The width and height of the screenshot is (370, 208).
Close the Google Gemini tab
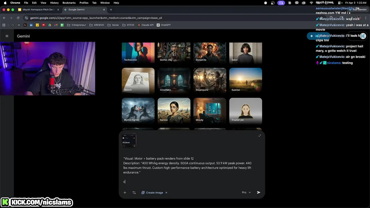[x=104, y=10]
